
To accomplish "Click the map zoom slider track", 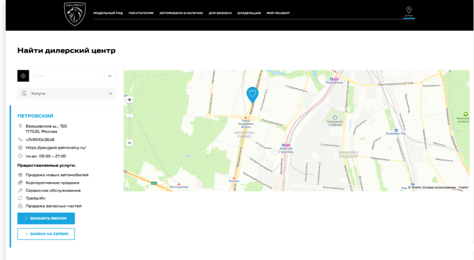I will (x=129, y=121).
